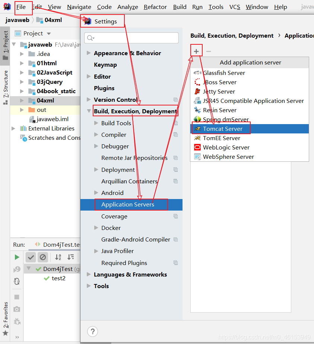The width and height of the screenshot is (314, 344).
Task: Click the remove server minus button
Action: (209, 51)
